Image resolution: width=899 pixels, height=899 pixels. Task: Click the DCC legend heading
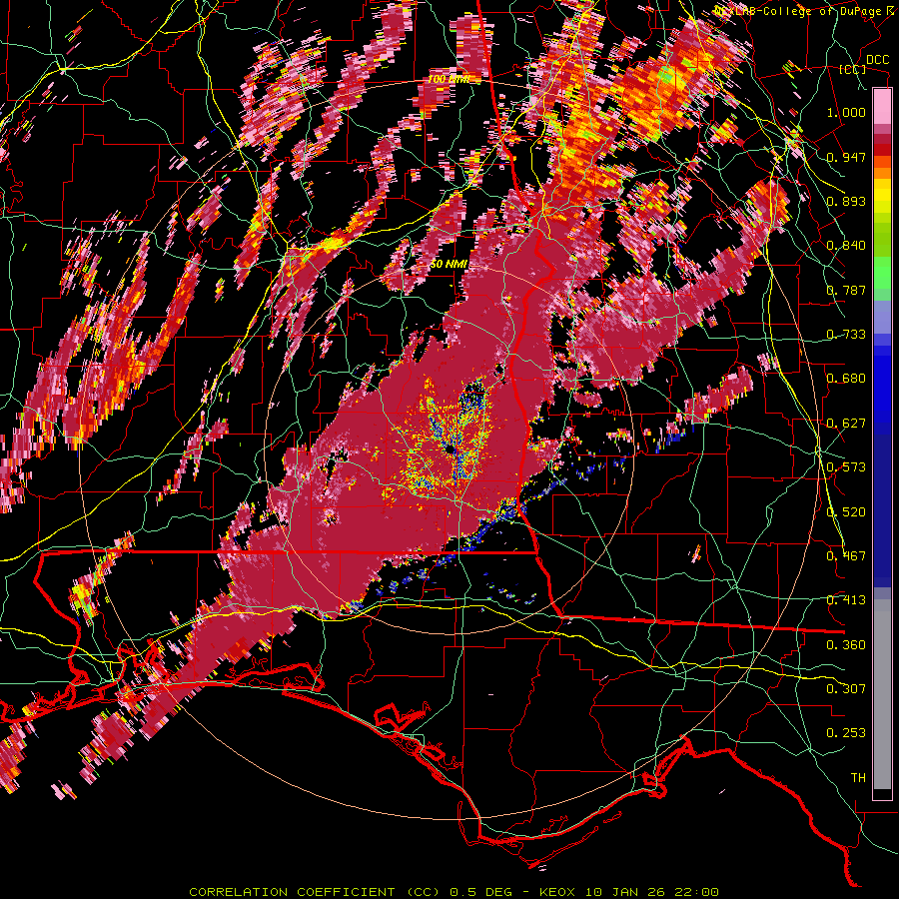(x=878, y=60)
